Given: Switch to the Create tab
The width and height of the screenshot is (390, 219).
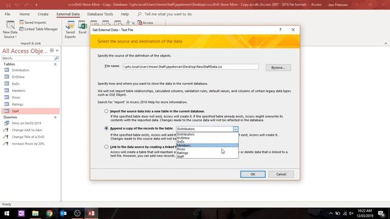Looking at the screenshot, I should [43, 14].
